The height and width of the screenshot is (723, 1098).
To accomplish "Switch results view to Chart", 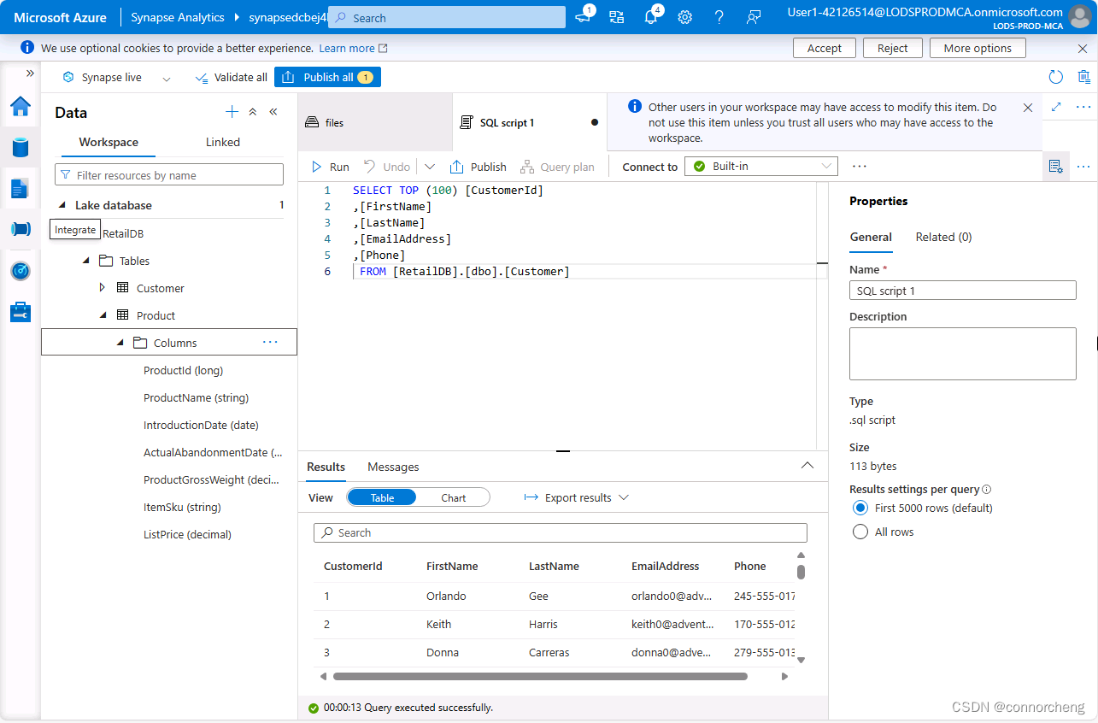I will tap(453, 497).
